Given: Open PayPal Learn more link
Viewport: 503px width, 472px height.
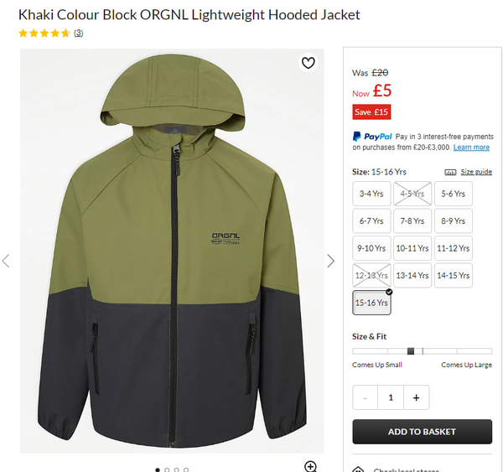Looking at the screenshot, I should (471, 148).
